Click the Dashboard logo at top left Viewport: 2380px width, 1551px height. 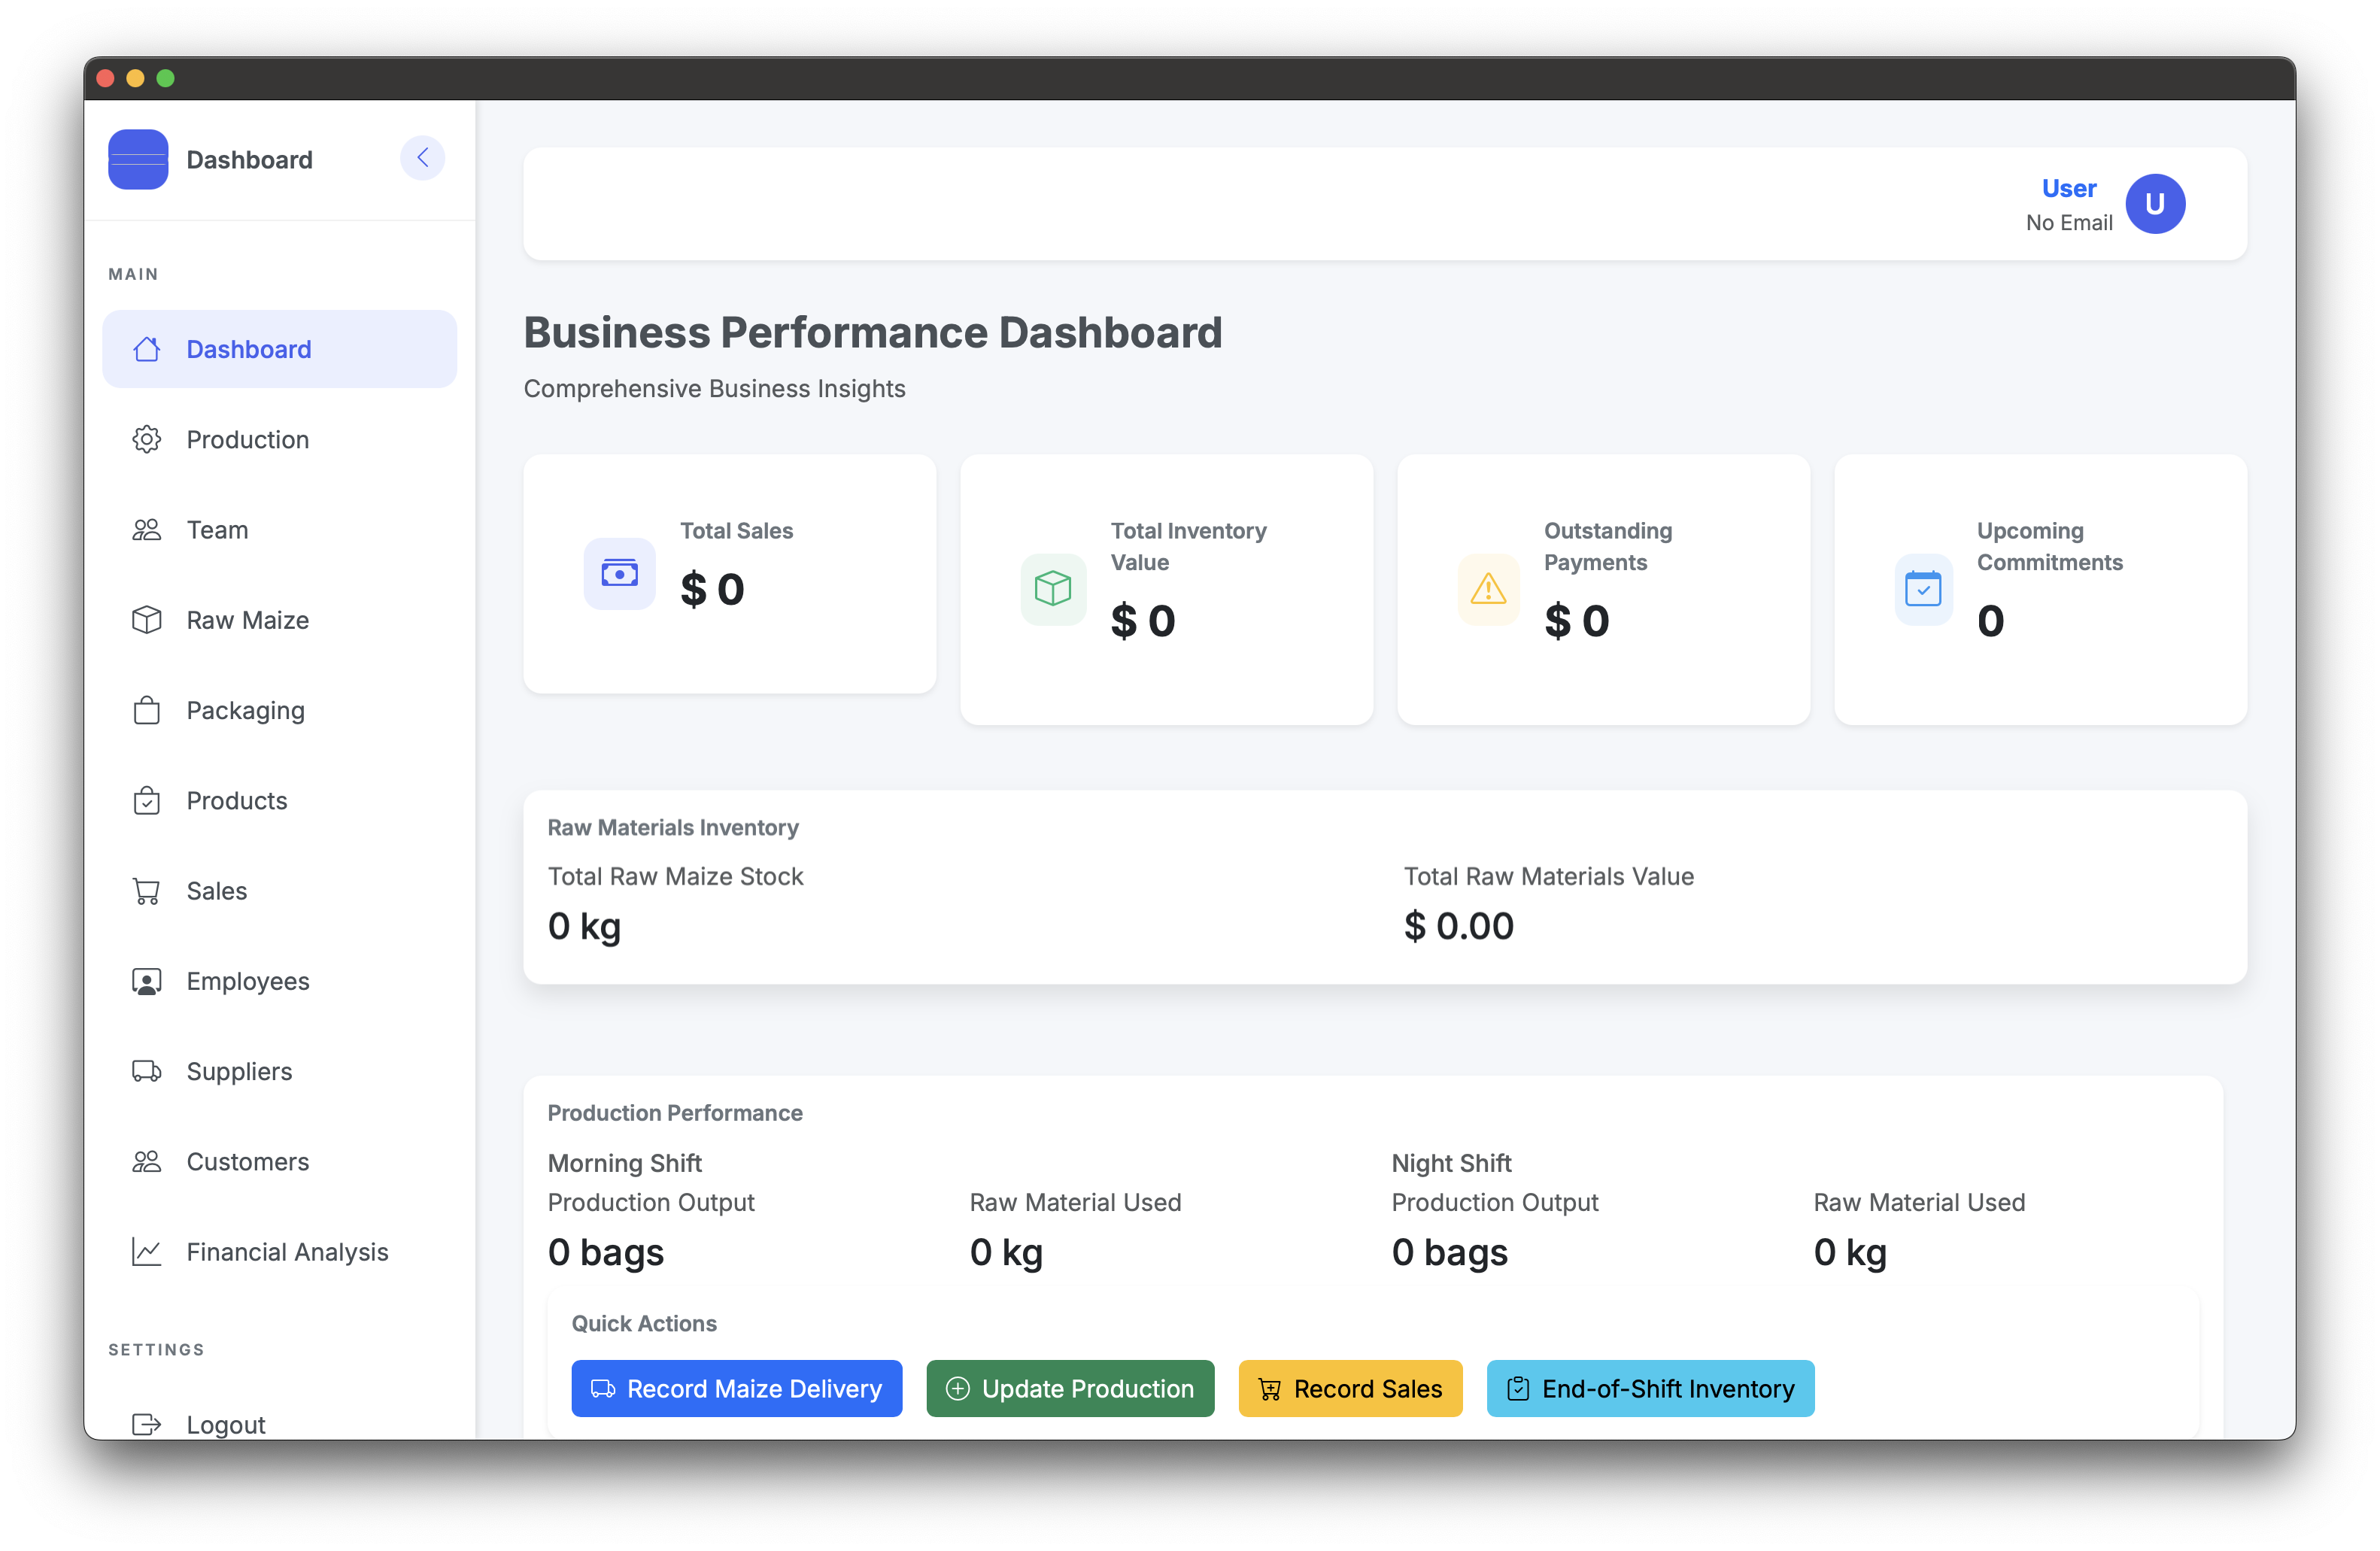point(138,159)
